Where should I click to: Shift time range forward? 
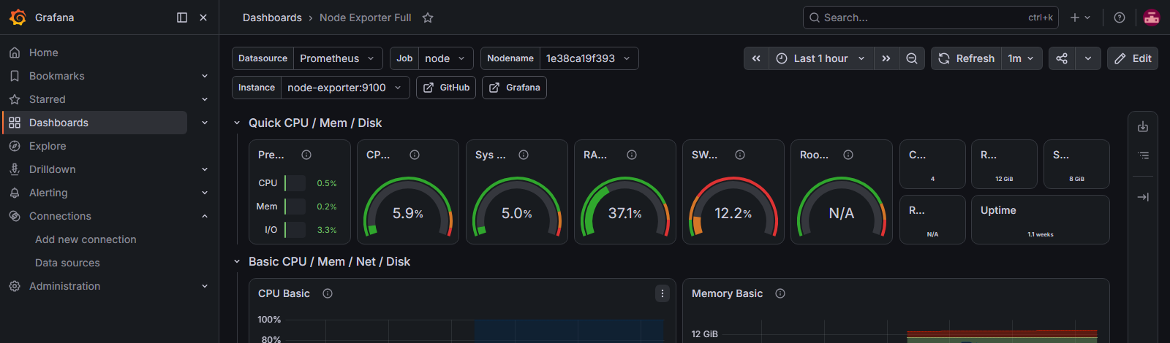[x=886, y=58]
